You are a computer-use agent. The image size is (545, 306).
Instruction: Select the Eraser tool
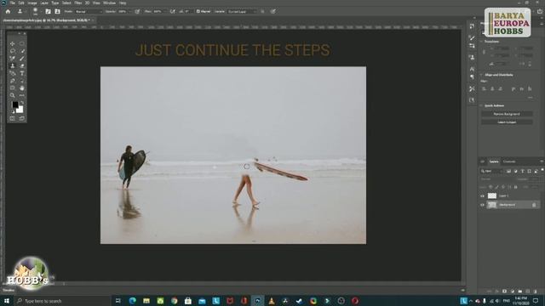pos(22,65)
